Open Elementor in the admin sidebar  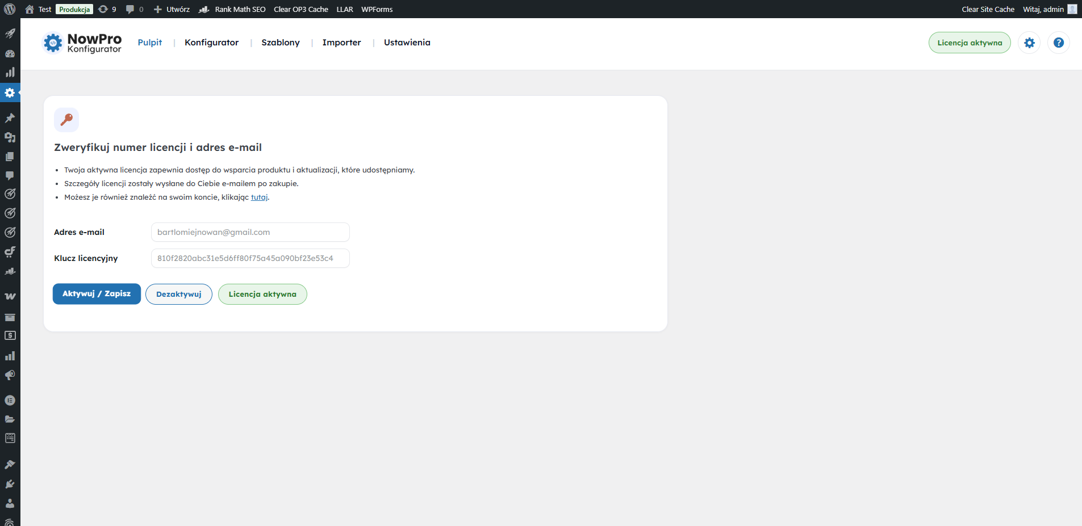tap(10, 400)
